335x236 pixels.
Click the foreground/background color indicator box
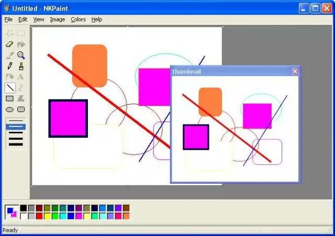pyautogui.click(x=12, y=212)
